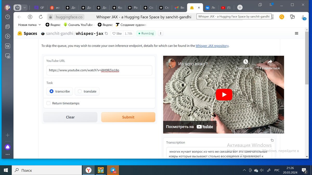312x175 pixels.
Task: Open the orange search icon in address bar
Action: [x=282, y=17]
